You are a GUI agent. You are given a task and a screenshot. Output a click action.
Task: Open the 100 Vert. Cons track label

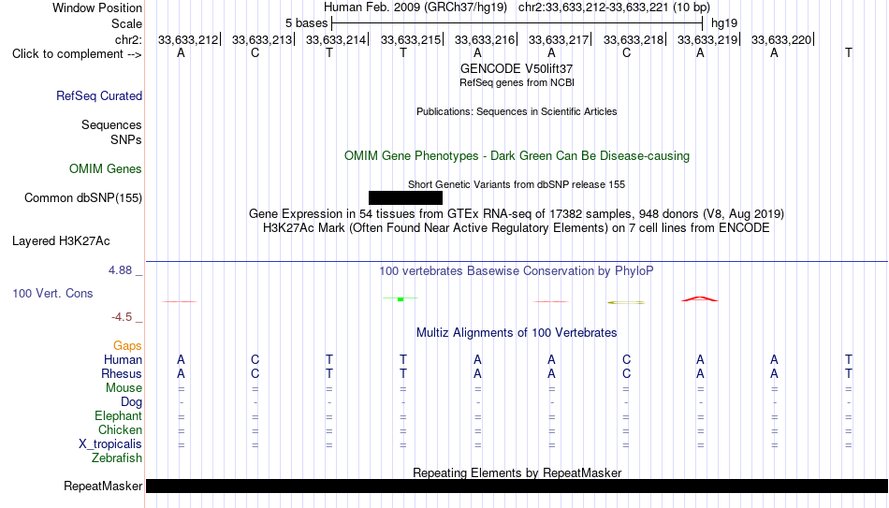[x=52, y=293]
